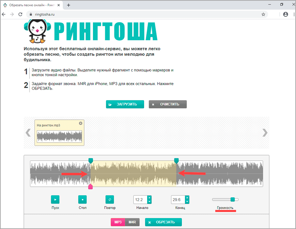Viewport: 296px width, 229px height.
Task: Decrease the Конец end time
Action: pyautogui.click(x=187, y=202)
